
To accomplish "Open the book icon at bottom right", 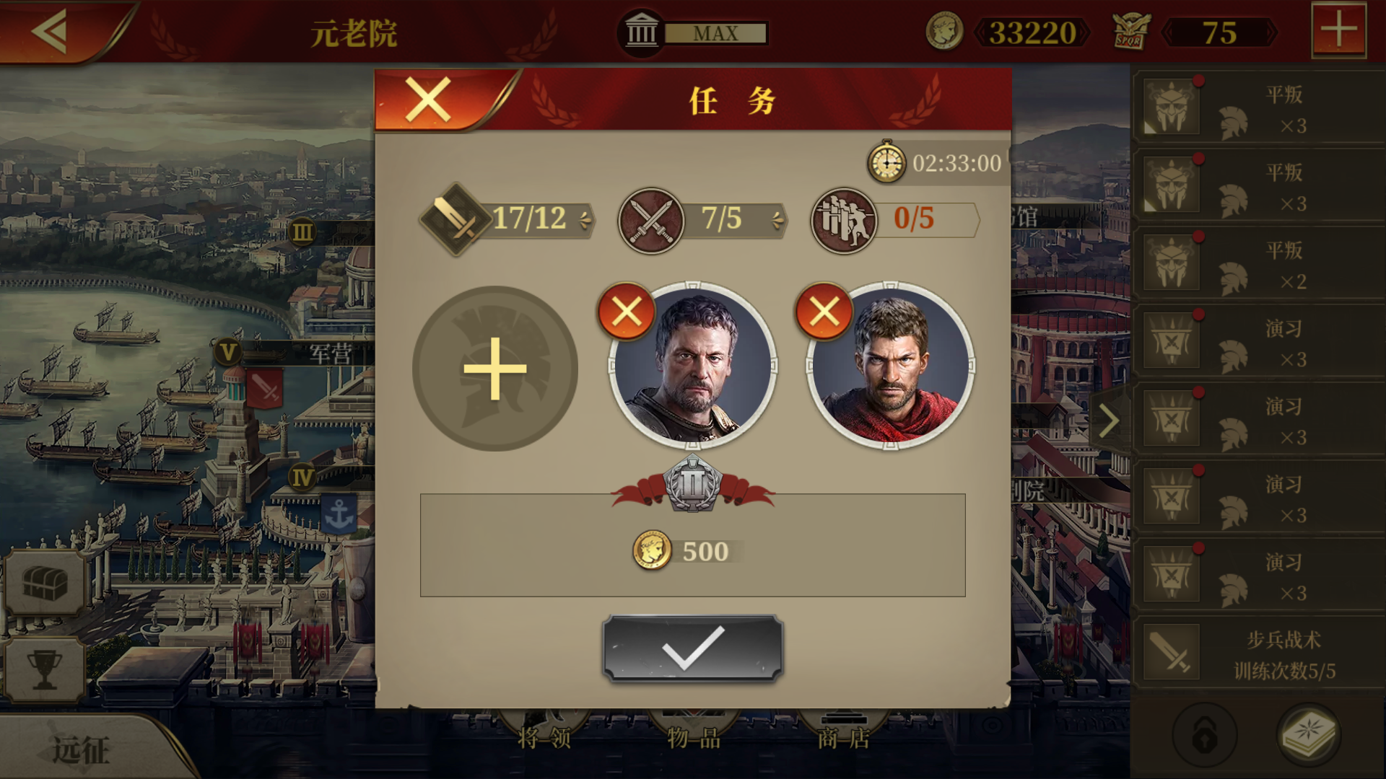I will tap(1309, 735).
